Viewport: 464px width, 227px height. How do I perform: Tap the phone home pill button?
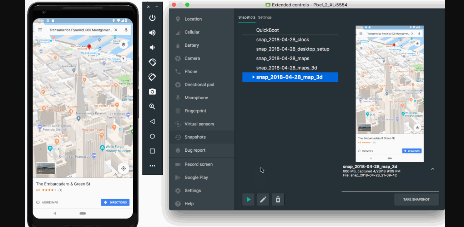[x=83, y=213]
